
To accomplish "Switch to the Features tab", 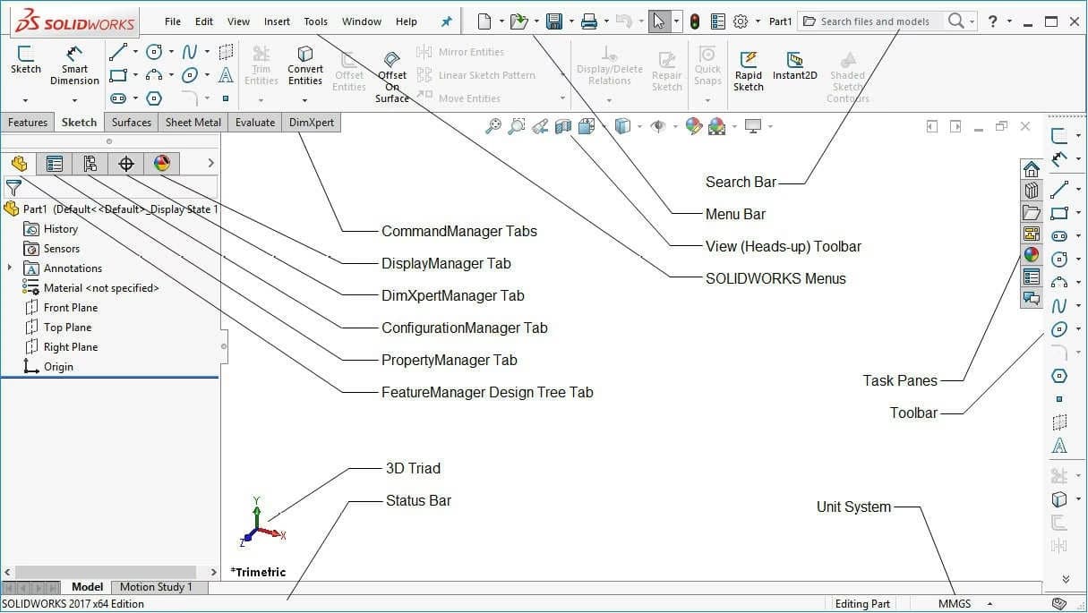I will tap(28, 123).
